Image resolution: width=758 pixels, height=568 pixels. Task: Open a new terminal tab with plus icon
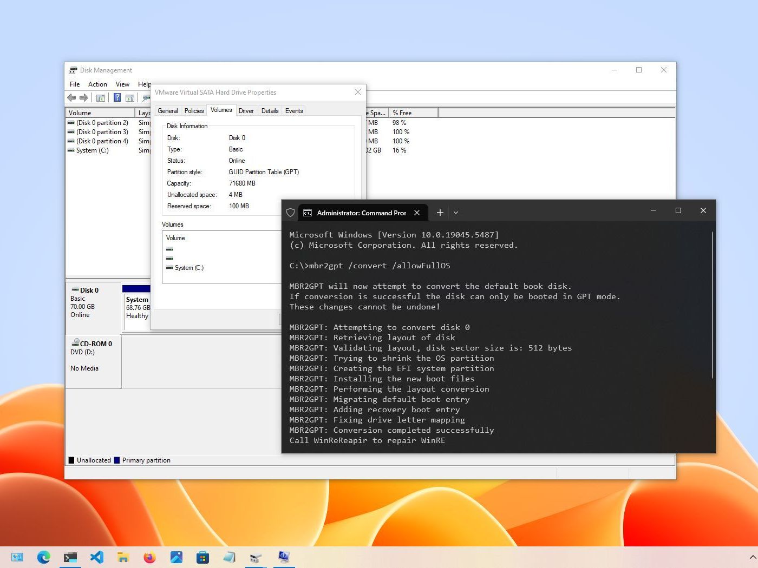[440, 213]
